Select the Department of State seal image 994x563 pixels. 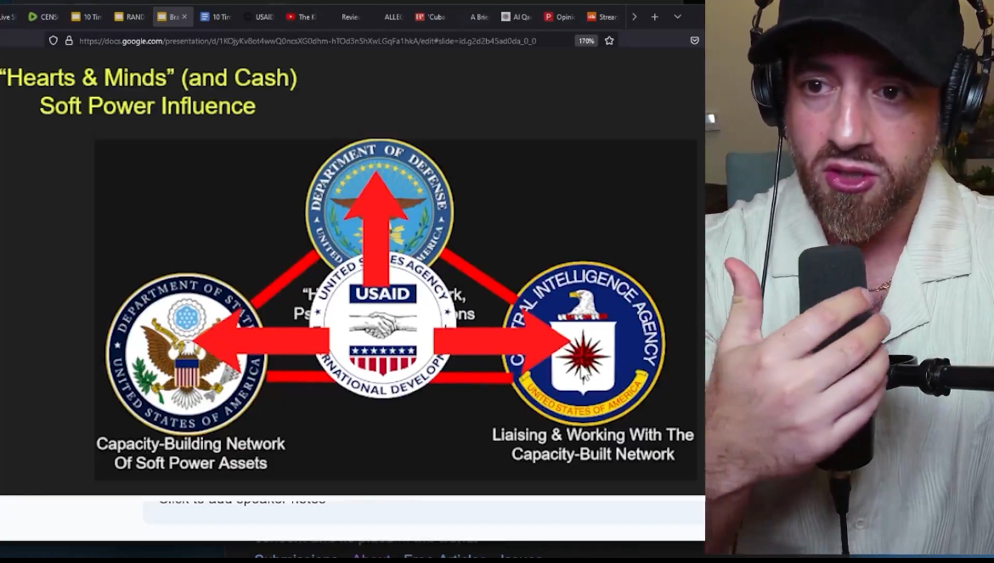(186, 354)
